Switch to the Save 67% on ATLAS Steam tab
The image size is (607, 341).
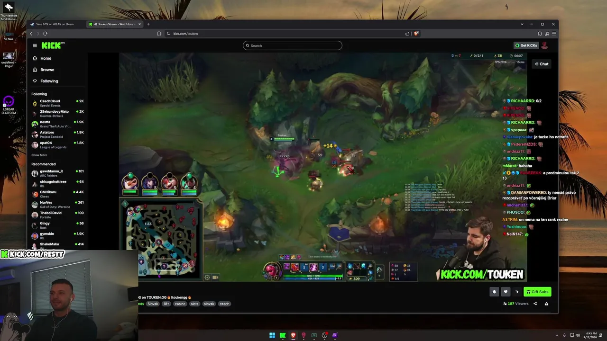[x=56, y=24]
